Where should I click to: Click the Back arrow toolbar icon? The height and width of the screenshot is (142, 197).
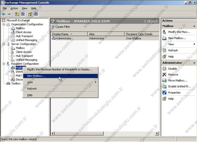coord(4,14)
